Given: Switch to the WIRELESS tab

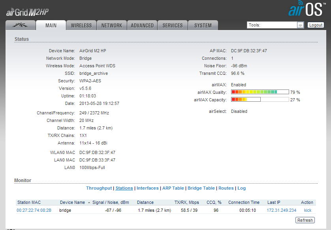Looking at the screenshot, I should coord(81,25).
